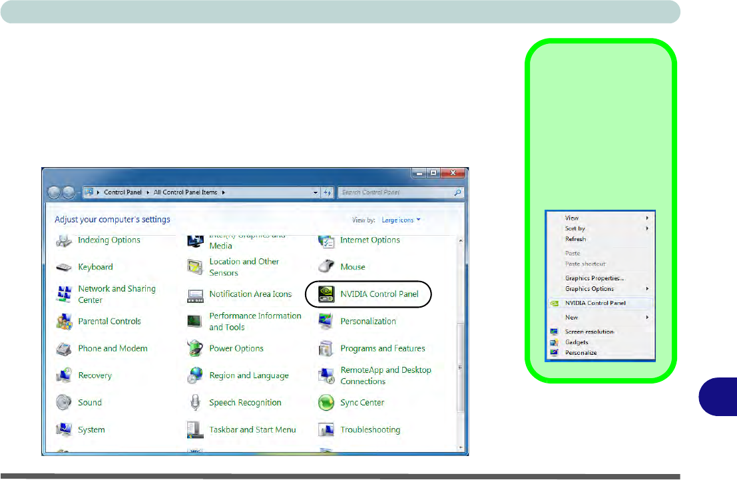Open the Graphics Options submenu
The height and width of the screenshot is (480, 737).
click(x=601, y=289)
